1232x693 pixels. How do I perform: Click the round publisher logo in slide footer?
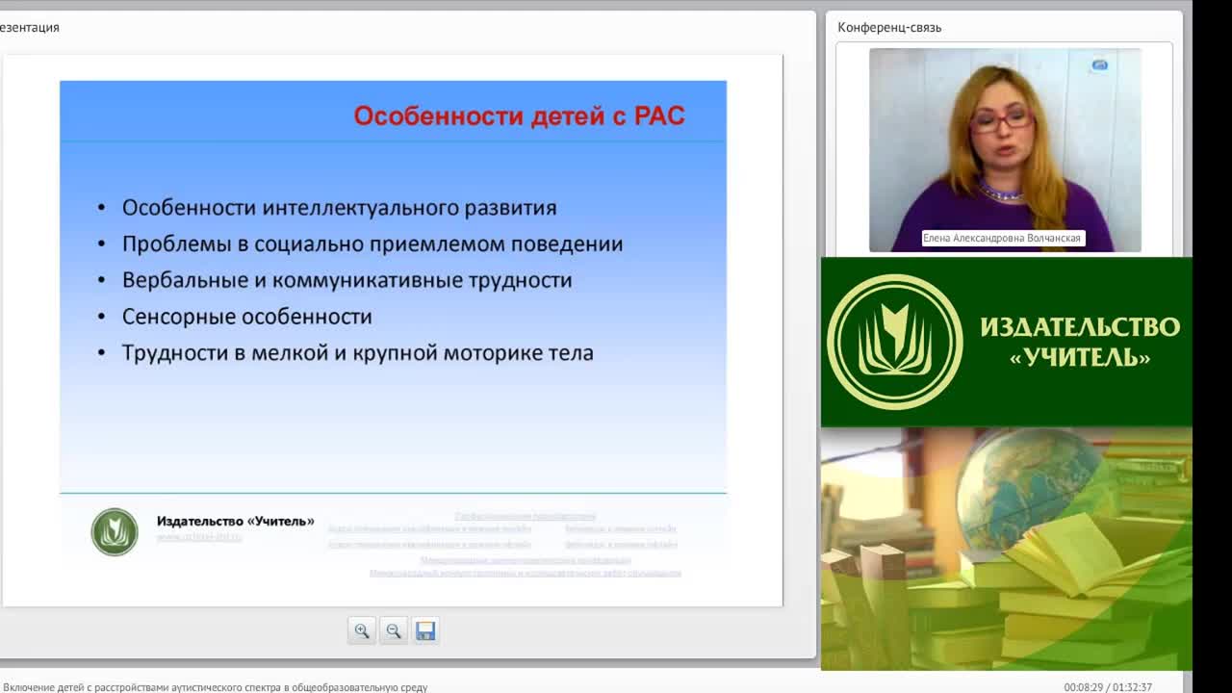[115, 531]
